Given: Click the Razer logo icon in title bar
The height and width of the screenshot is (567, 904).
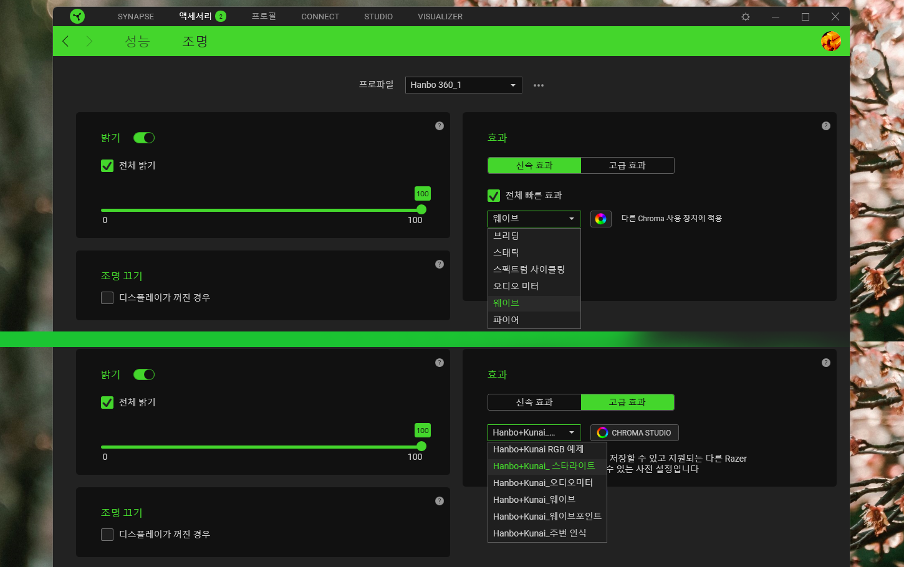Looking at the screenshot, I should coord(77,16).
